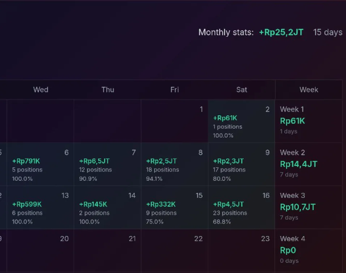
Task: Click the Friday 1 calendar cell
Action: coord(174,121)
